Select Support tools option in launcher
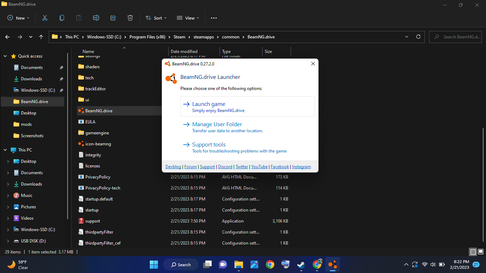This screenshot has width=486, height=273. pos(209,145)
